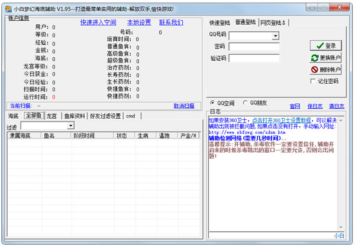Select the 全部鱼 tab
Viewport: 355px width, 246px height.
coord(34,116)
